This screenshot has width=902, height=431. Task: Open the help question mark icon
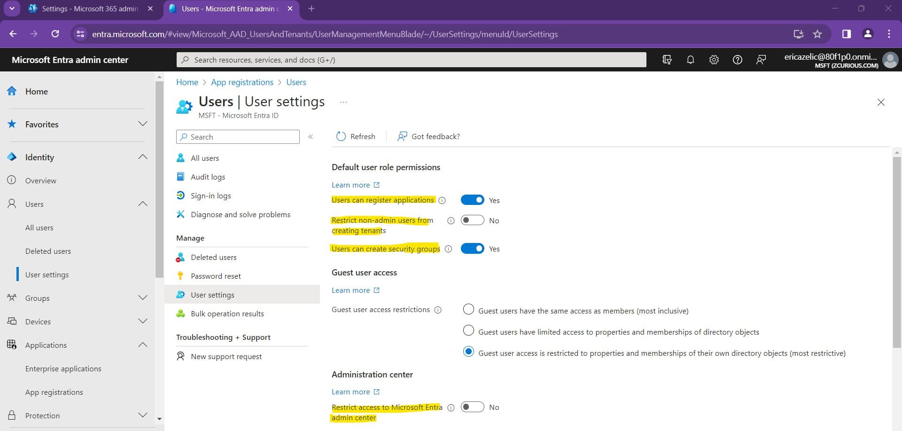[738, 60]
